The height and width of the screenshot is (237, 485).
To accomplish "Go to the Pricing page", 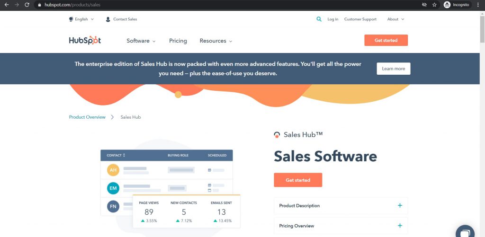I will point(178,41).
